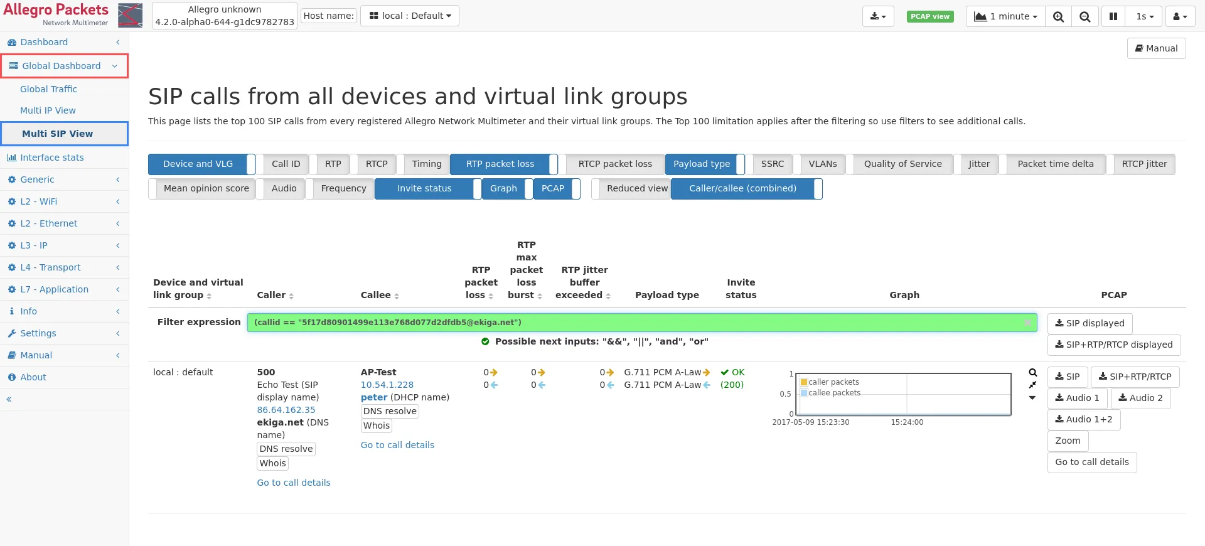Enable the Jitter column toggle

[978, 164]
